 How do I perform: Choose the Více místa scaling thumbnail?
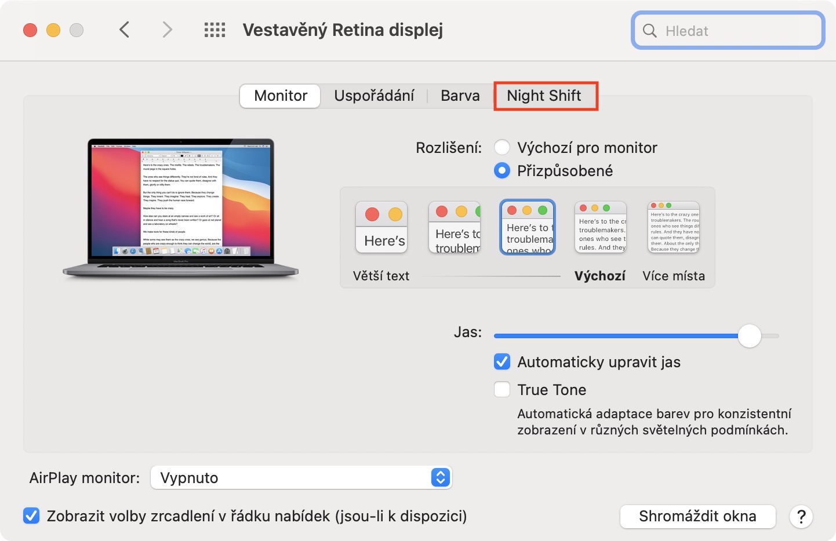[674, 227]
